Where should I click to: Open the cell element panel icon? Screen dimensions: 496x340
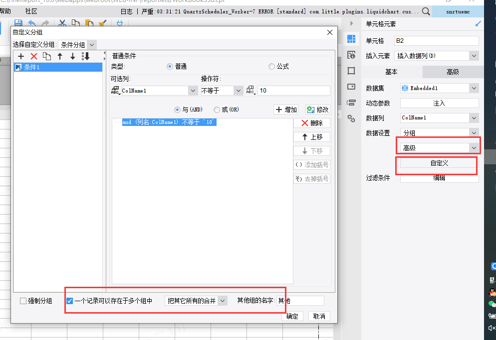pyautogui.click(x=351, y=39)
